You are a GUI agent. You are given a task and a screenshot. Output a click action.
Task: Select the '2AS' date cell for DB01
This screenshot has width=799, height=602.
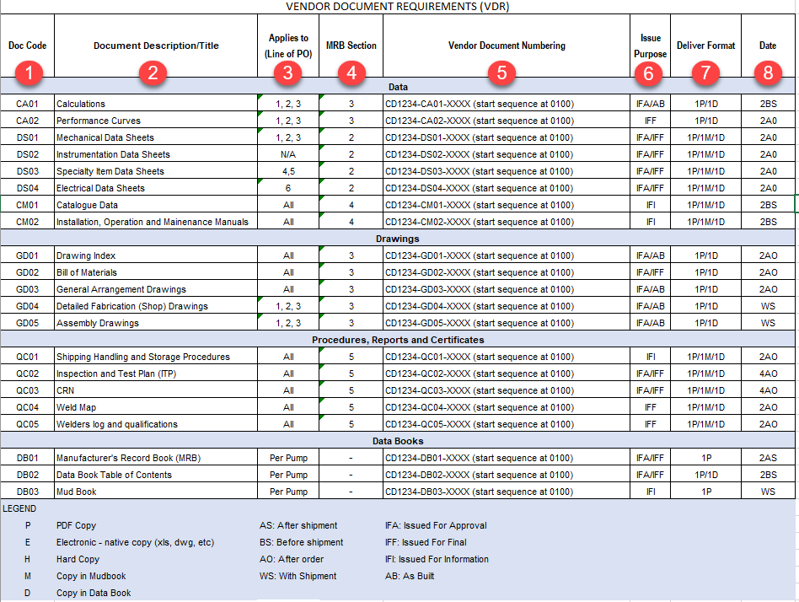(768, 458)
